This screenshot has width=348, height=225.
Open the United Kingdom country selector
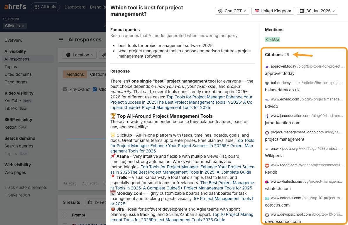click(x=273, y=11)
